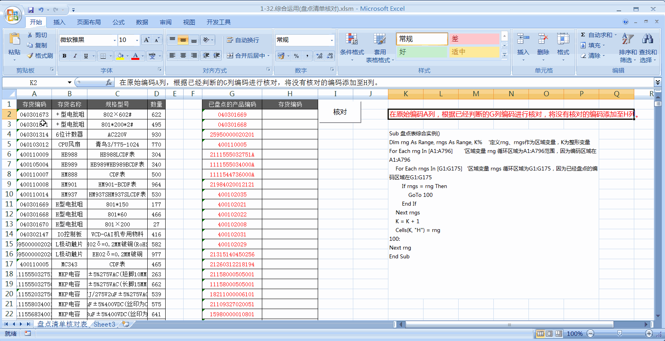Viewport: 665px width, 341px height.
Task: Open the font name dropdown 微软雅黑
Action: (x=115, y=40)
